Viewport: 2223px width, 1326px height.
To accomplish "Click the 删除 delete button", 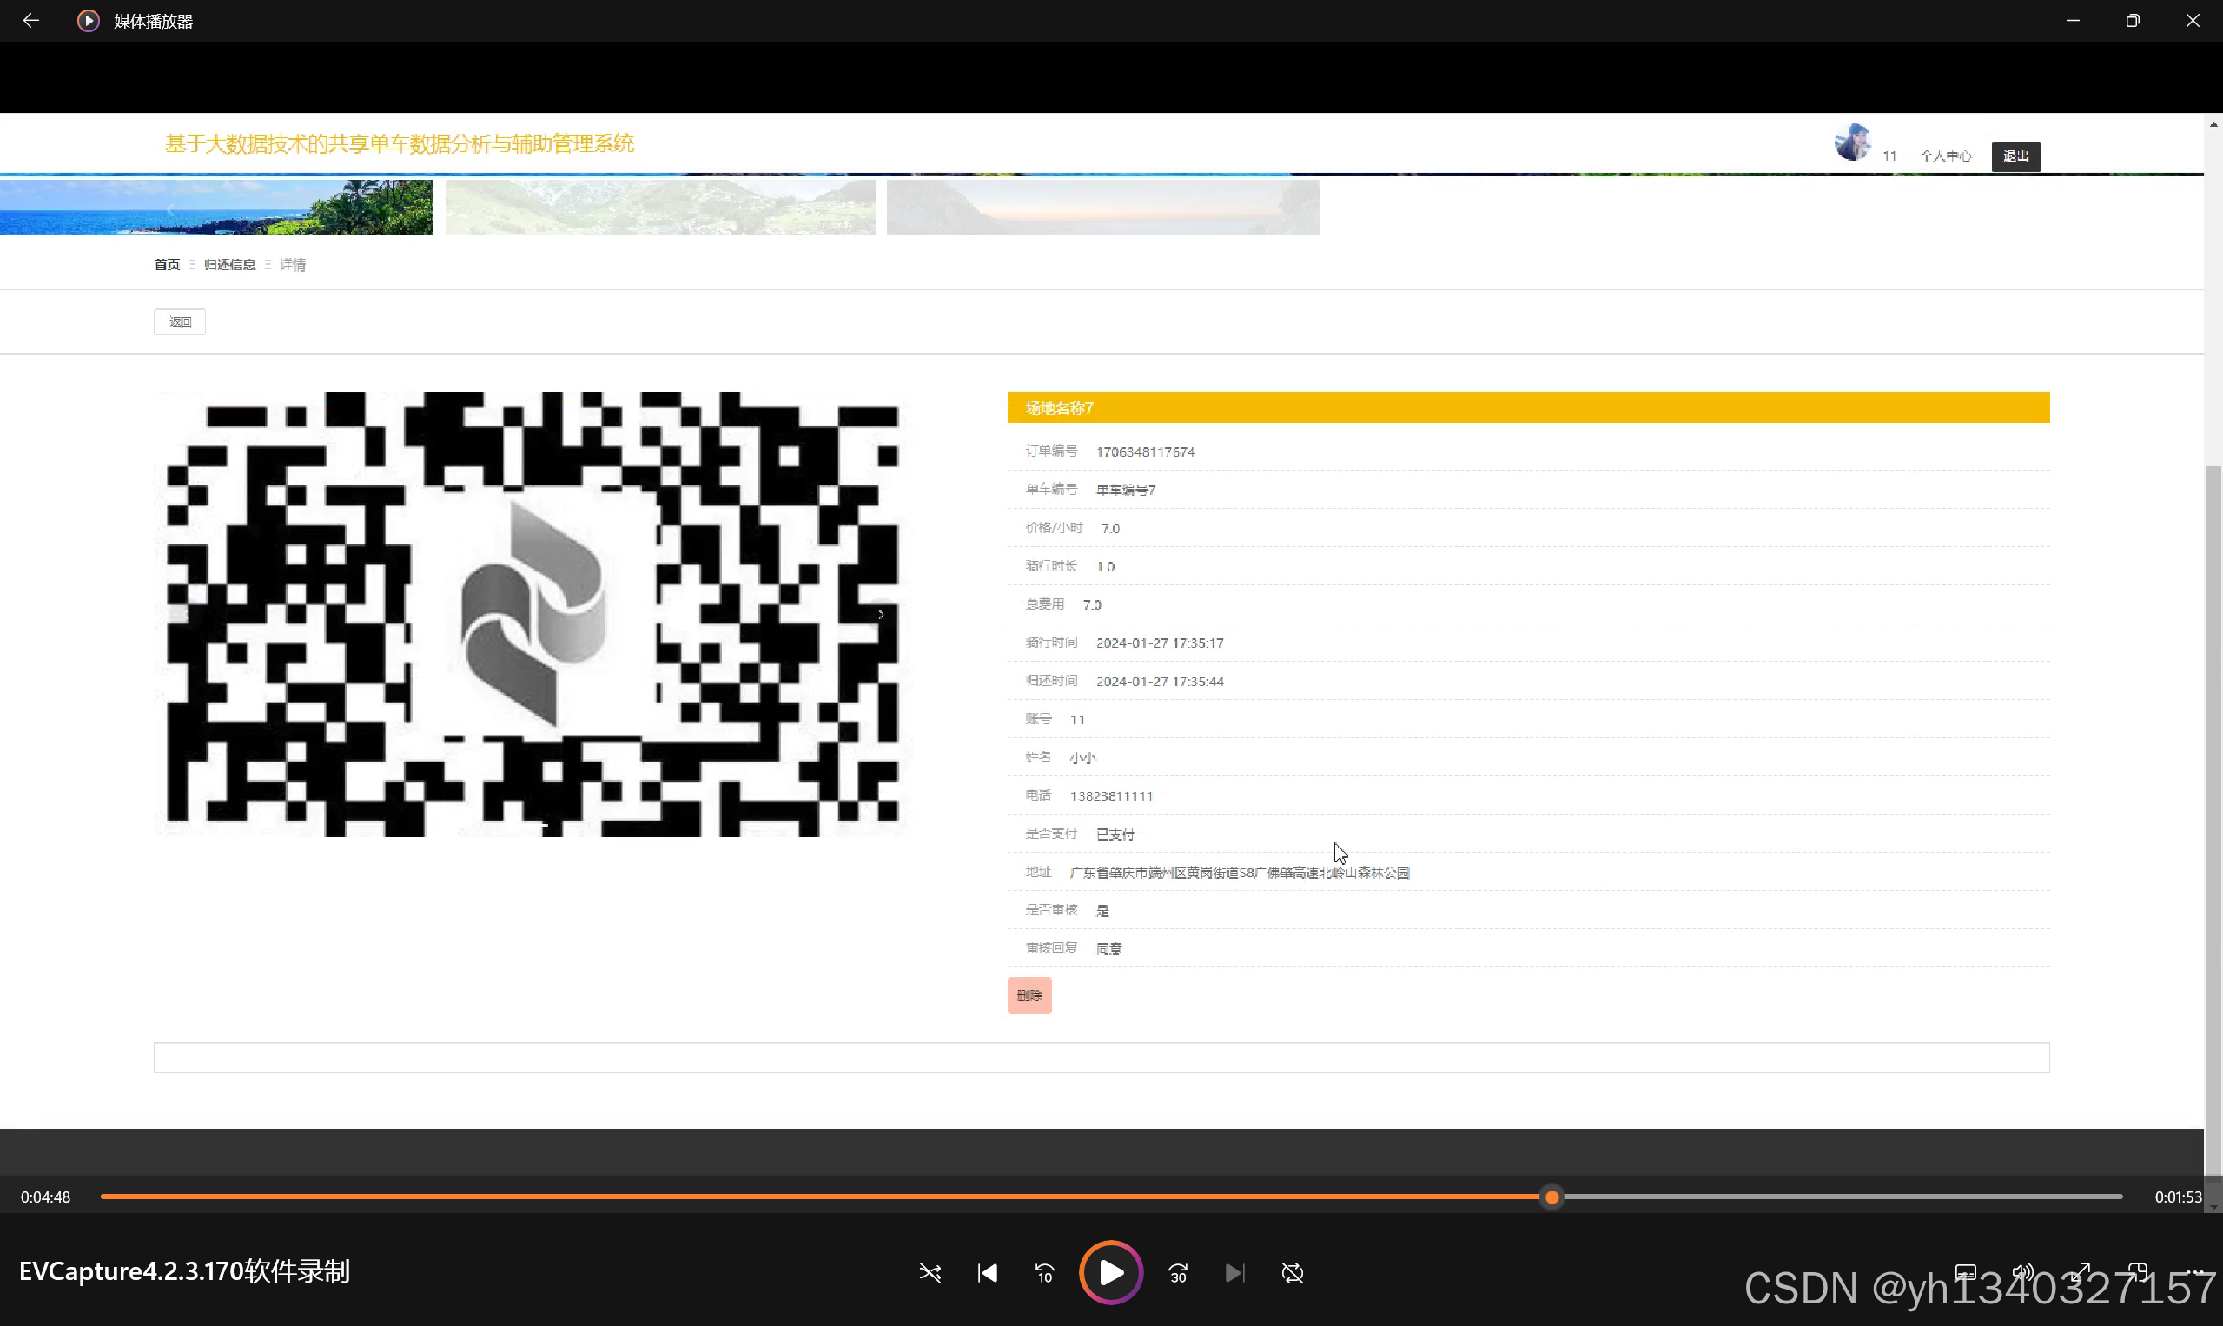I will click(x=1029, y=995).
